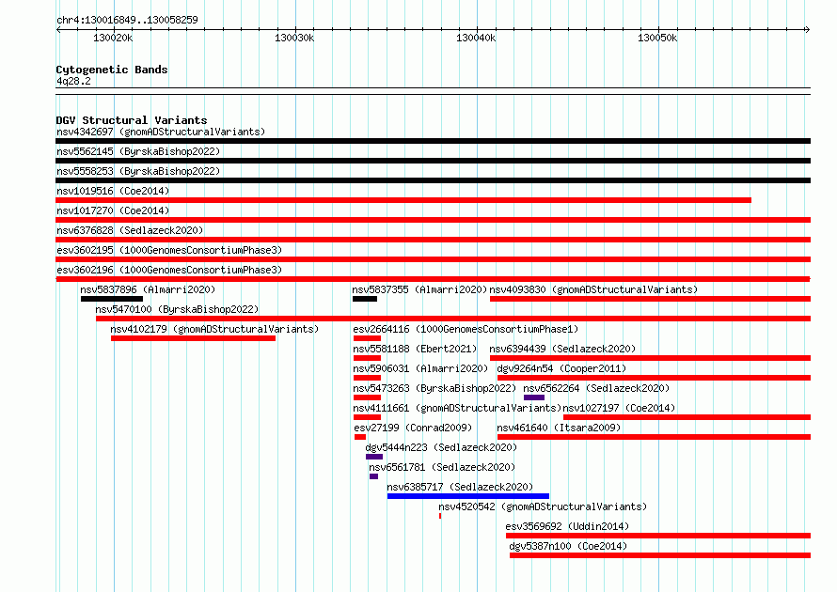Click the left arrow of the ruler
The image size is (837, 592).
point(58,29)
